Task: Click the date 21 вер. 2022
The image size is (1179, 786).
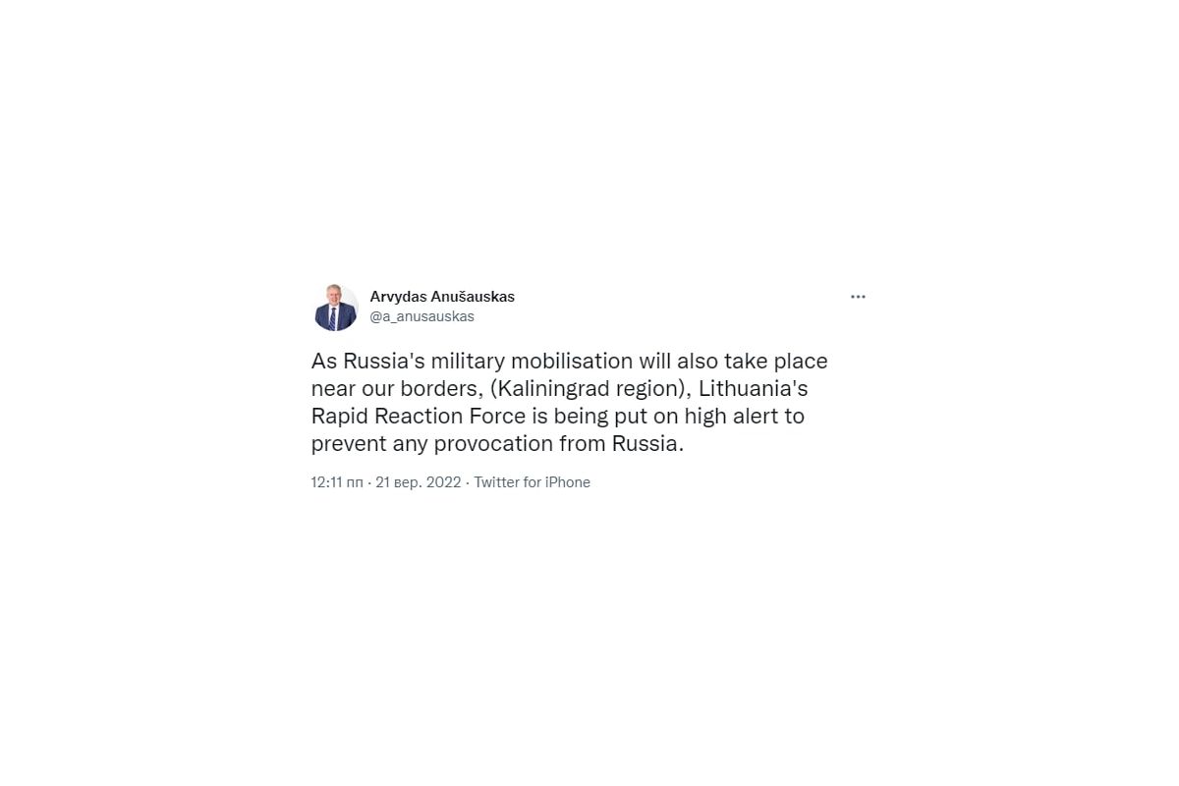Action: click(418, 482)
